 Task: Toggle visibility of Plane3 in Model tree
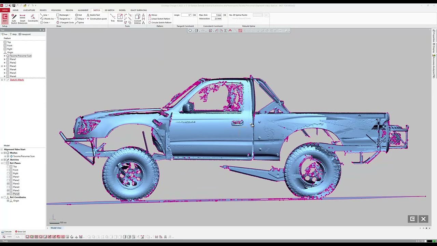pos(8,183)
